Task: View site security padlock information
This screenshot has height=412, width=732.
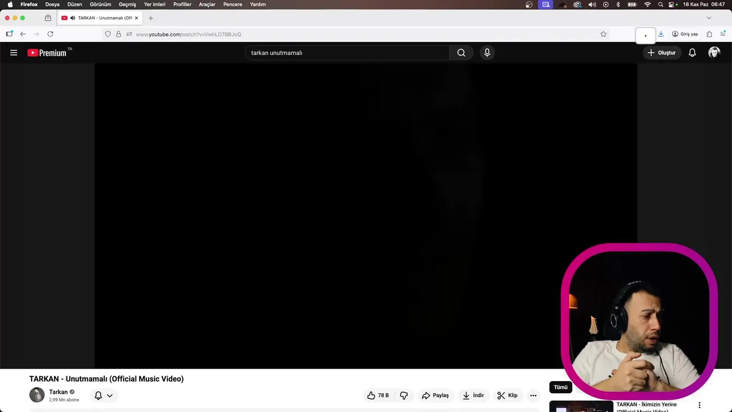Action: (118, 34)
